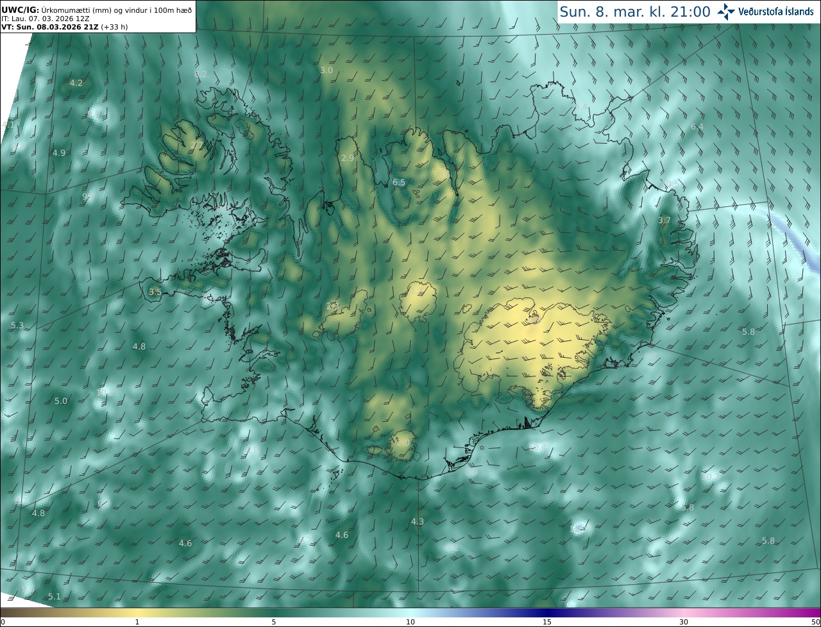Click the 4.3 value on the map
The image size is (821, 627).
(418, 522)
